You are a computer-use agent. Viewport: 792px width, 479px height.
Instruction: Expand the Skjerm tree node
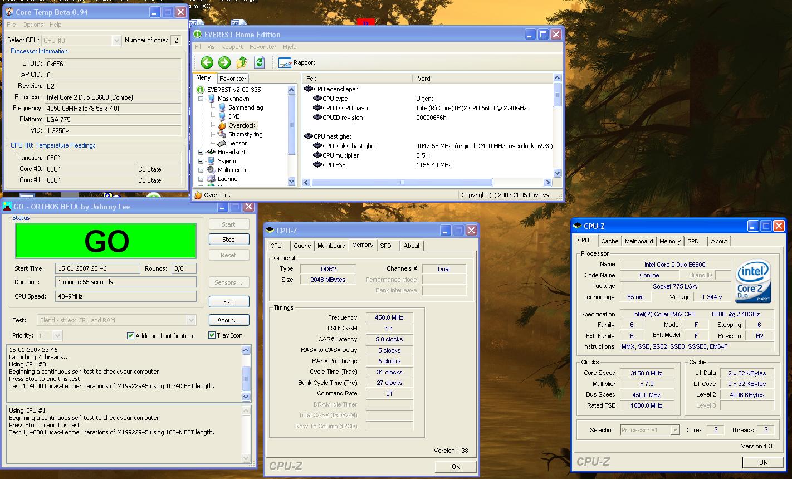201,161
